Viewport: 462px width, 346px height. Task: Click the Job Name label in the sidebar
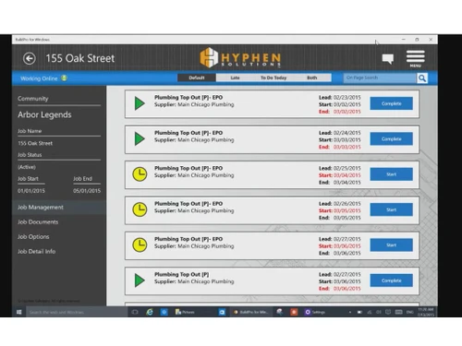(x=30, y=131)
